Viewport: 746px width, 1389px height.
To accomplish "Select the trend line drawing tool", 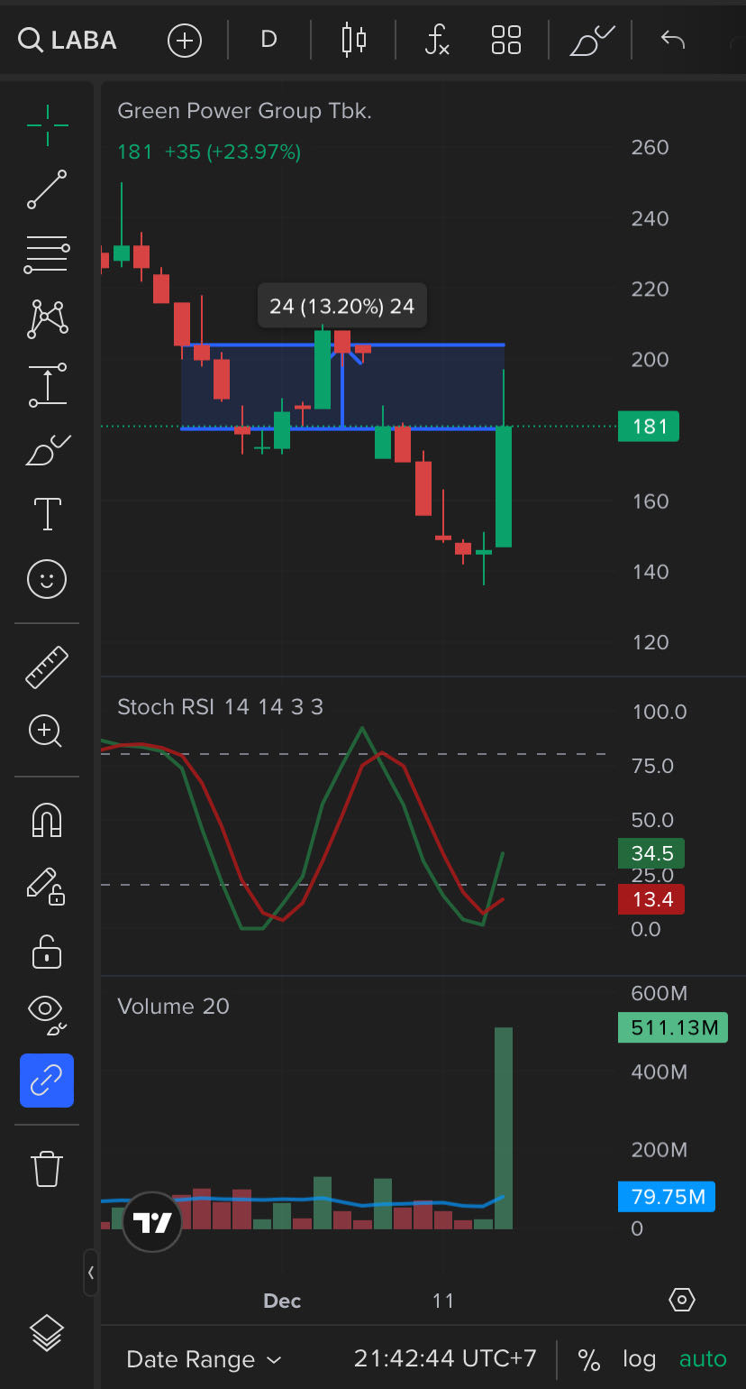I will (x=47, y=189).
